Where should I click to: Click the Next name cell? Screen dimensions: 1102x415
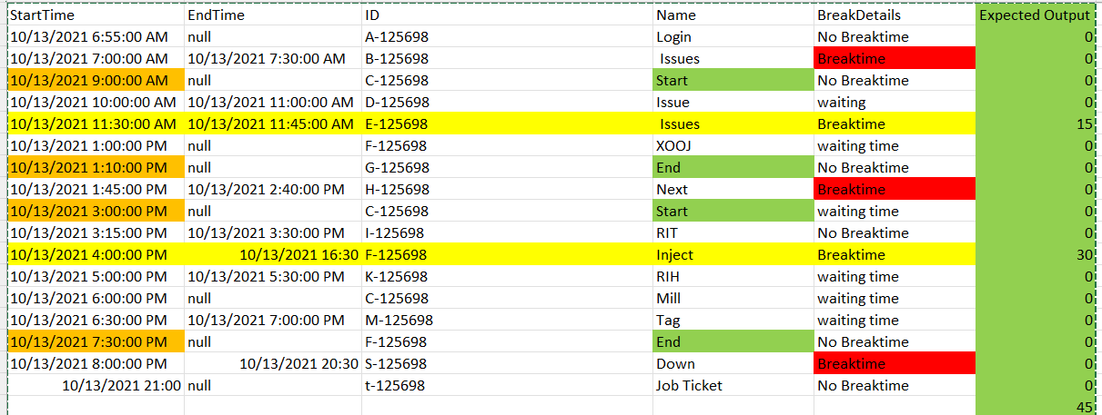click(733, 190)
